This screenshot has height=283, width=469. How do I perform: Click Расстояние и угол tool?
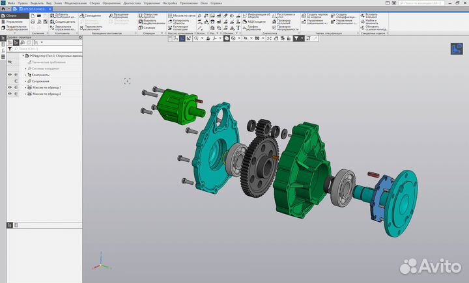(283, 16)
